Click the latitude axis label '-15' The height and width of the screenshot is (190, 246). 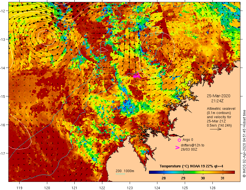3,96
